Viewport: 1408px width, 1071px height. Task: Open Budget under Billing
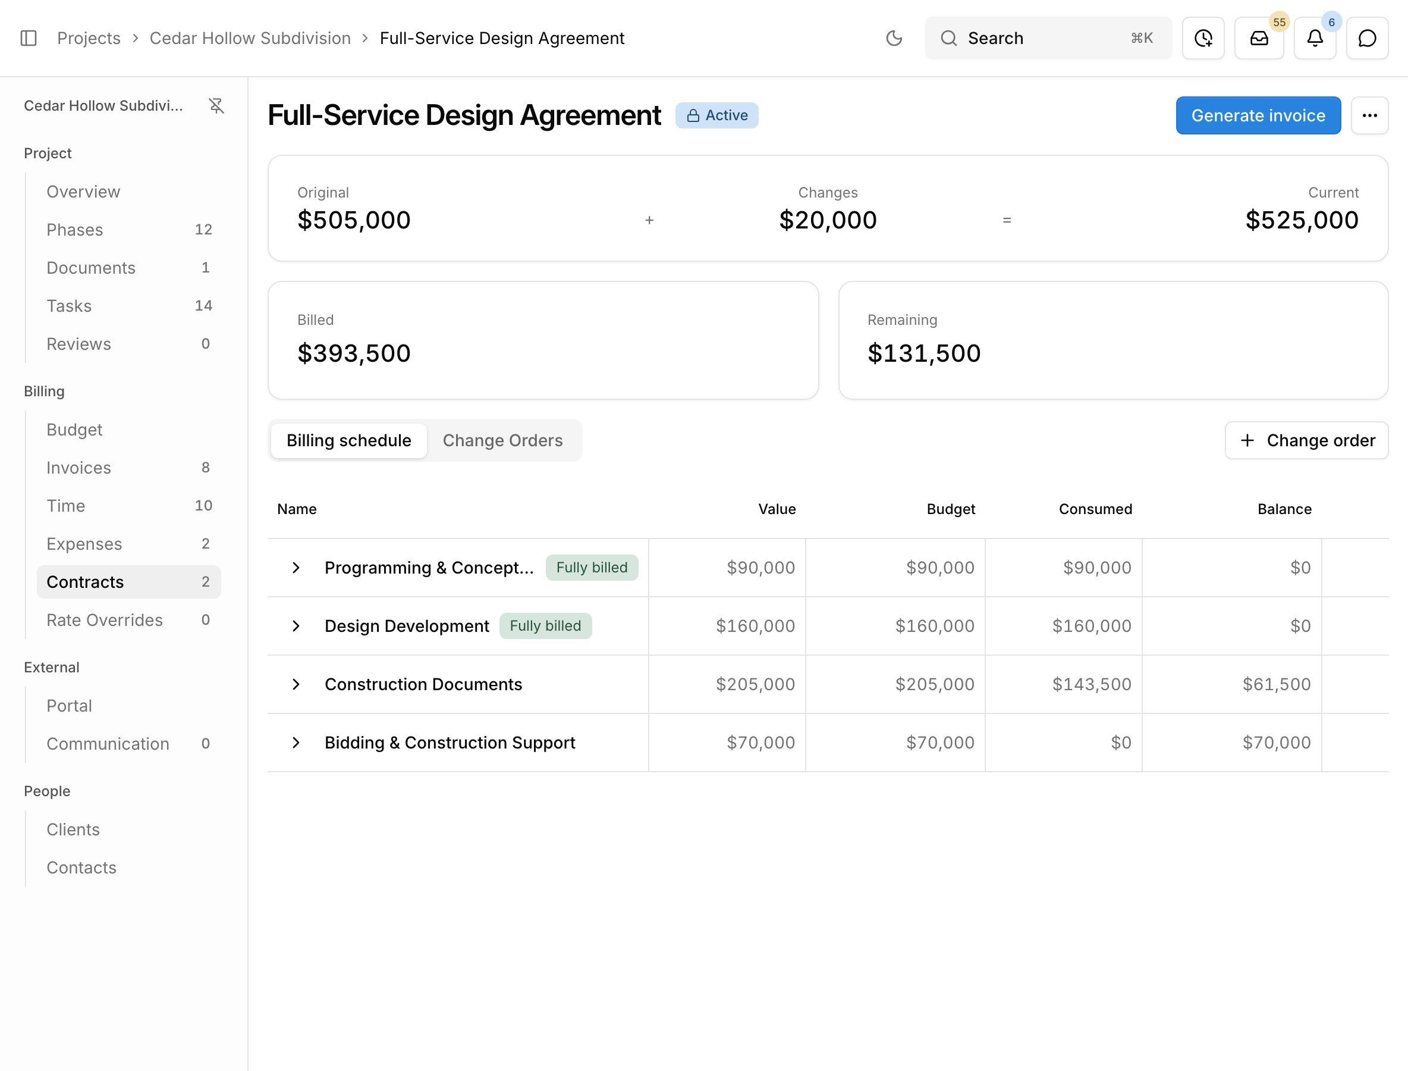pyautogui.click(x=128, y=430)
